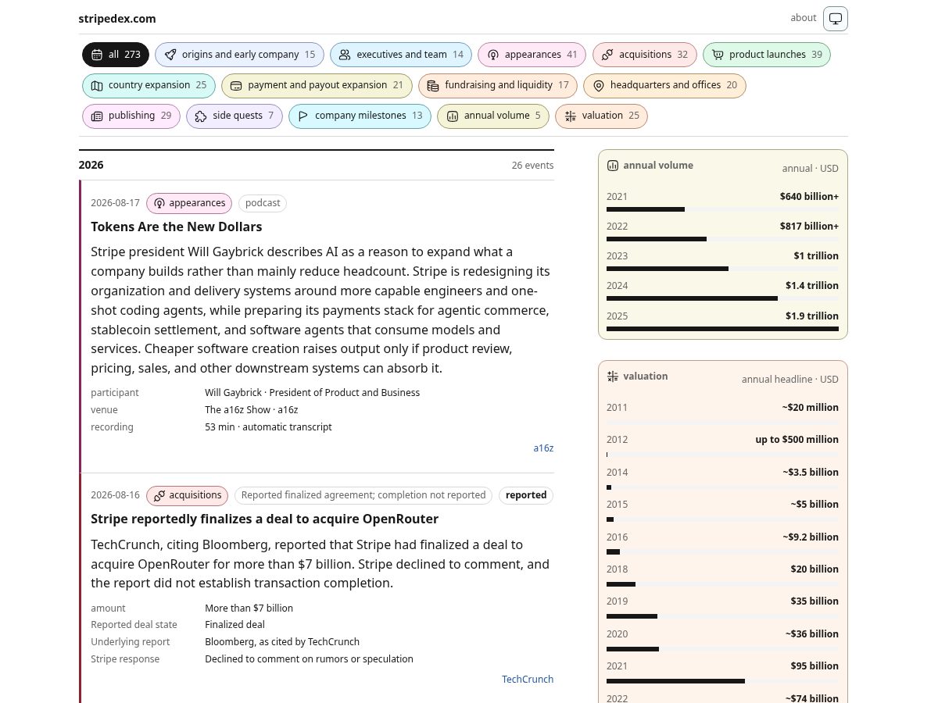Click the chart icon on the annual volume chip
Screen dimensions: 938x703
(x=453, y=116)
